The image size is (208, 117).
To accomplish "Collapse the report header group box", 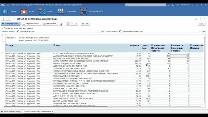I will coord(2,35).
